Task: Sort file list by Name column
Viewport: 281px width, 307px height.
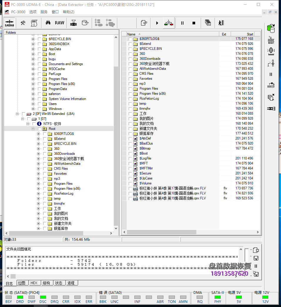Action: 173,34
